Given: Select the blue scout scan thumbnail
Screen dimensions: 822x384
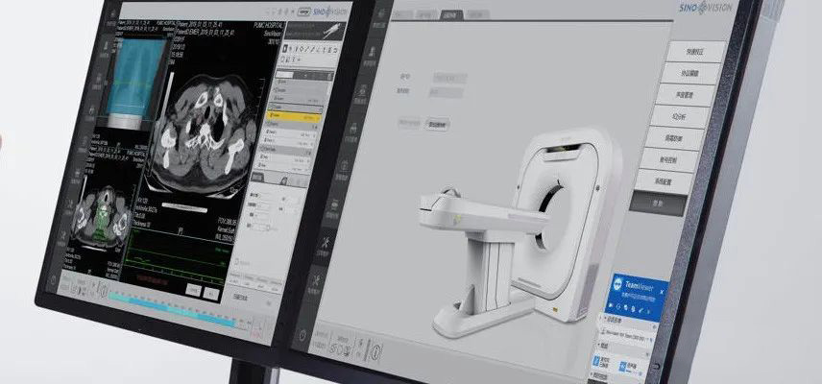Looking at the screenshot, I should click(x=134, y=79).
